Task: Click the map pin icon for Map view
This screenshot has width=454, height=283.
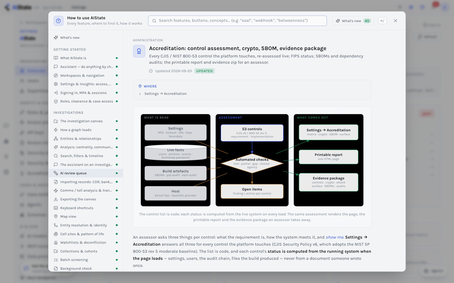Action: (x=56, y=216)
